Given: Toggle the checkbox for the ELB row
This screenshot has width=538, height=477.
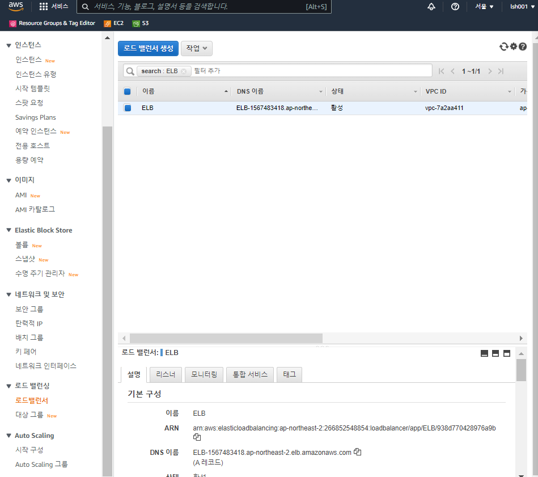Looking at the screenshot, I should [128, 108].
